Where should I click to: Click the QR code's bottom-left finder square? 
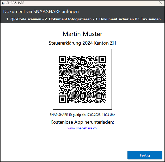(62, 99)
